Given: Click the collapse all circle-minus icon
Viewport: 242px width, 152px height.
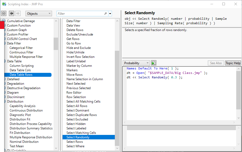Looking at the screenshot, I should point(4,13).
